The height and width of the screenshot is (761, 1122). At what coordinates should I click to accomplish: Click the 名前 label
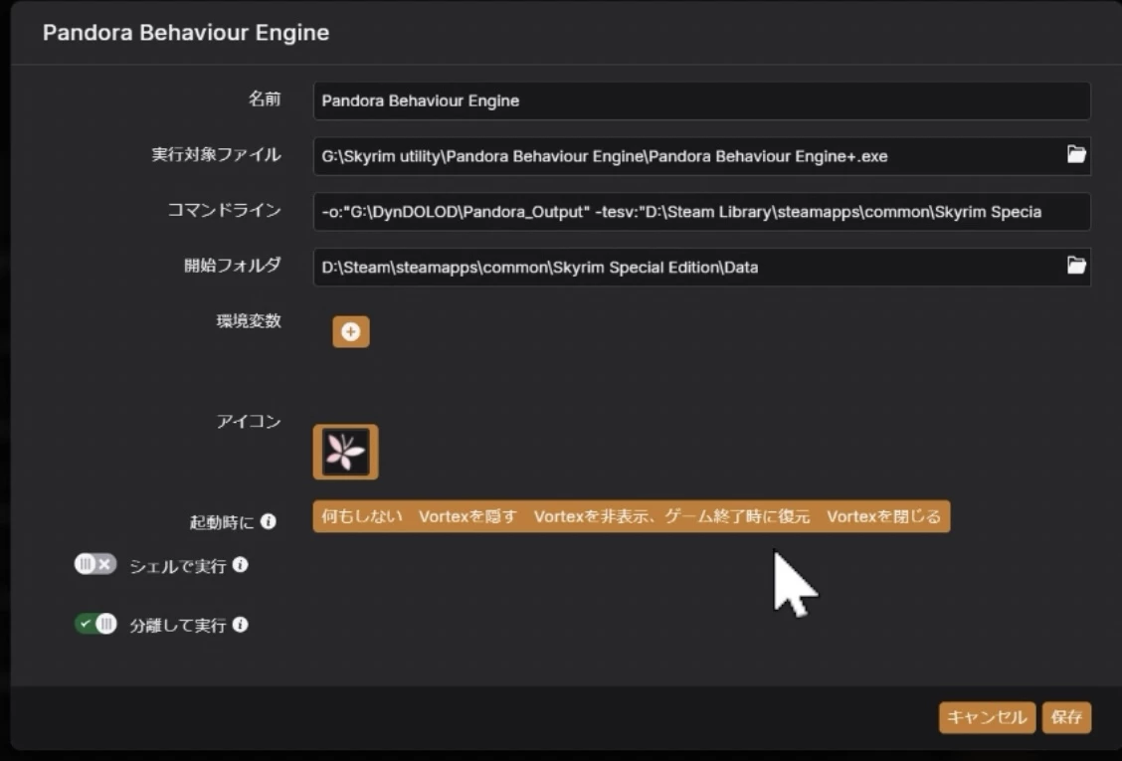pyautogui.click(x=264, y=98)
